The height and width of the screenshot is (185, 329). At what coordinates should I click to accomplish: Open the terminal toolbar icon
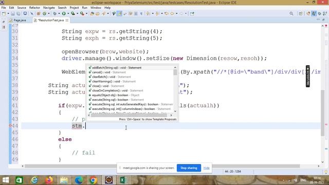coord(25,13)
